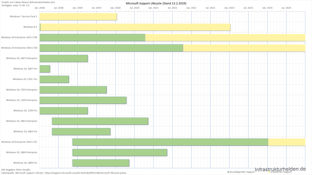Click the Jul. 2023 axis label
Viewport: 312px width, 175px height.
(248, 8)
